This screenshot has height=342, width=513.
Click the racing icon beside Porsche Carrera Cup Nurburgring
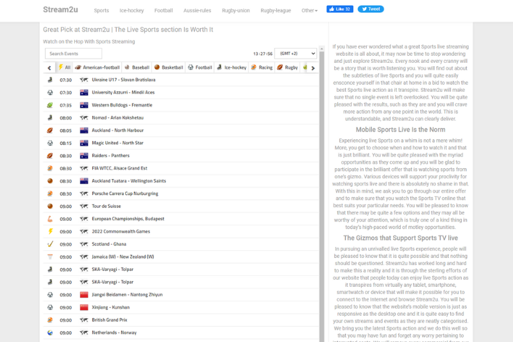[x=50, y=194]
